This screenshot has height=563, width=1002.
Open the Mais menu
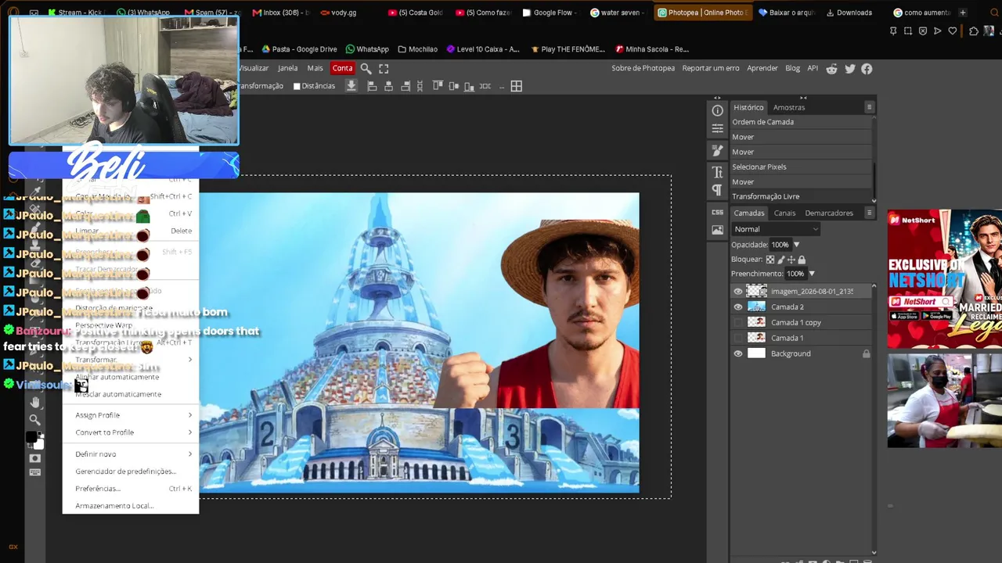click(x=315, y=68)
